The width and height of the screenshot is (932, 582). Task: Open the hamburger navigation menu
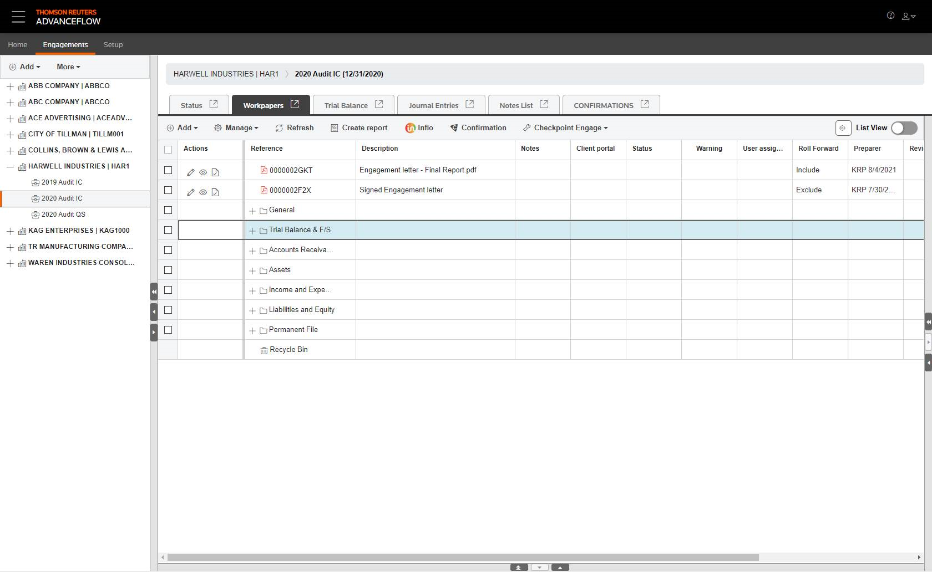point(18,17)
